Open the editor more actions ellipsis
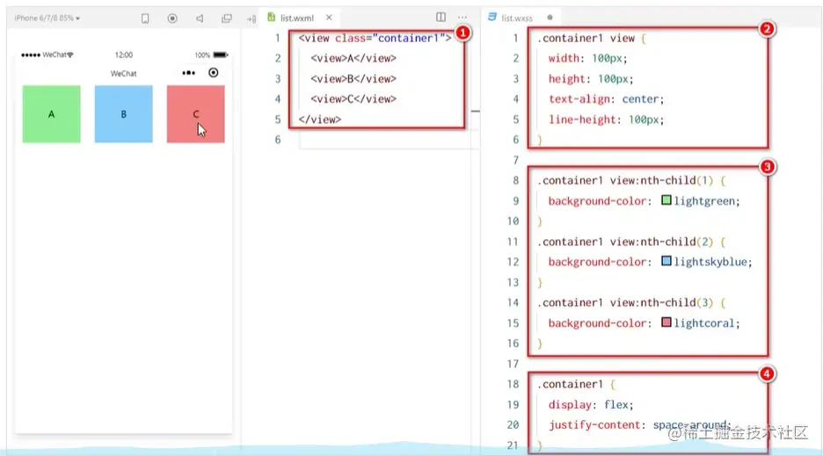This screenshot has height=456, width=823. pyautogui.click(x=462, y=18)
